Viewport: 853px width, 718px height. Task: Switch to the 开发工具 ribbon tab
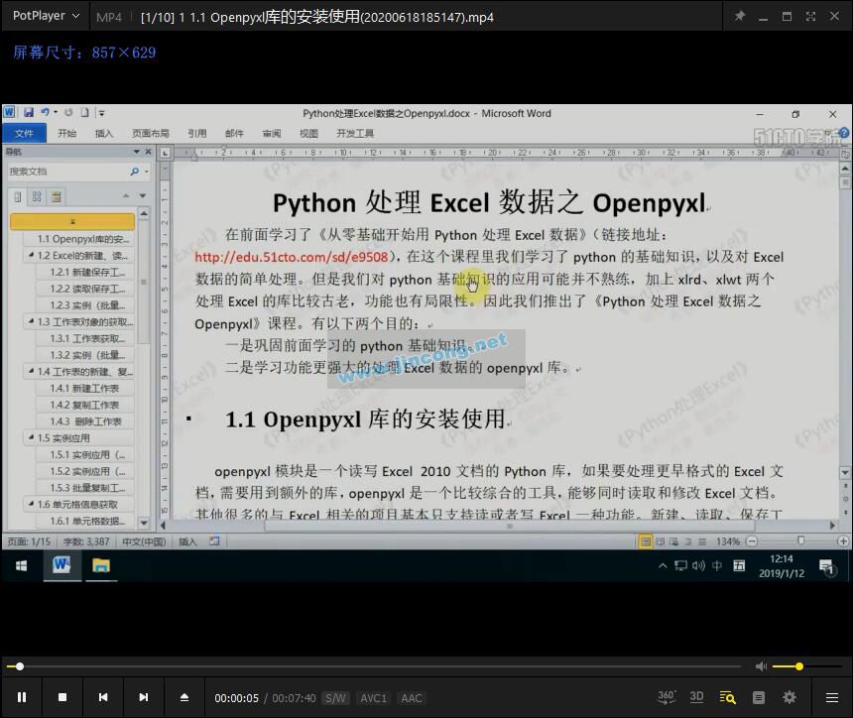(x=355, y=133)
